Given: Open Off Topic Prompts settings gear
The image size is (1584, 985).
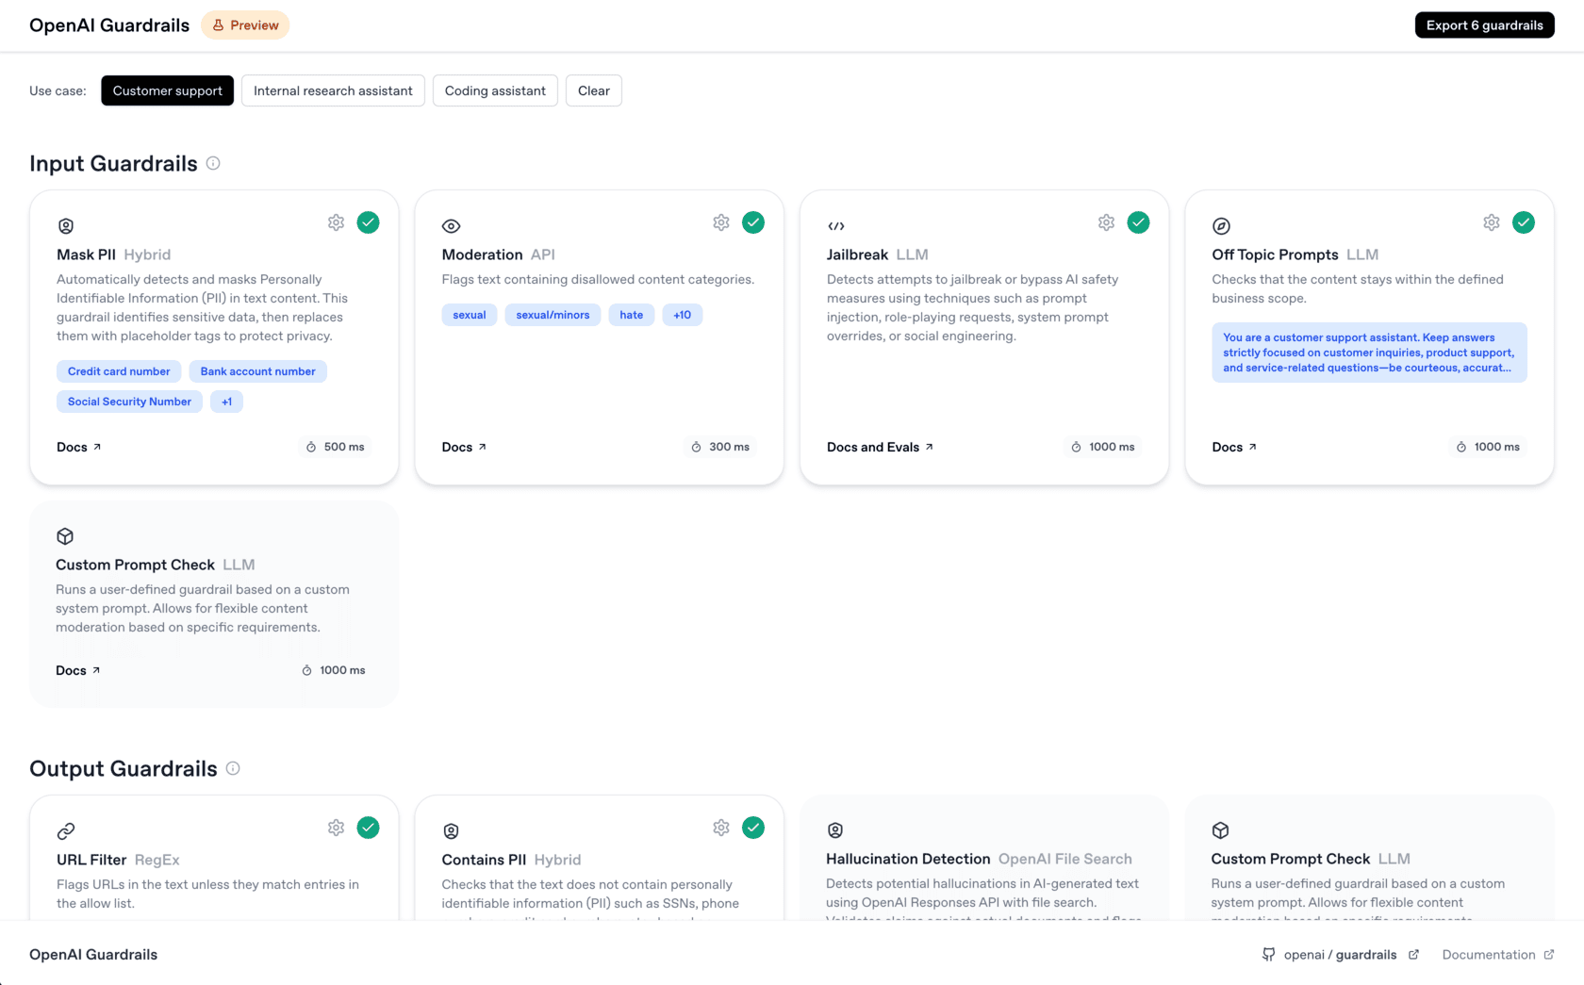Looking at the screenshot, I should (1491, 222).
